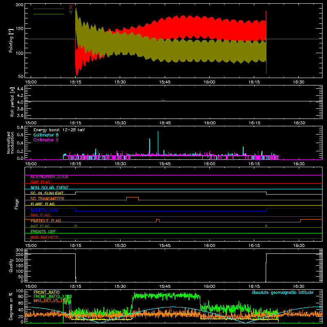Click the 15:45 tick label under Roll period plot
327x327 pixels.
(165, 123)
